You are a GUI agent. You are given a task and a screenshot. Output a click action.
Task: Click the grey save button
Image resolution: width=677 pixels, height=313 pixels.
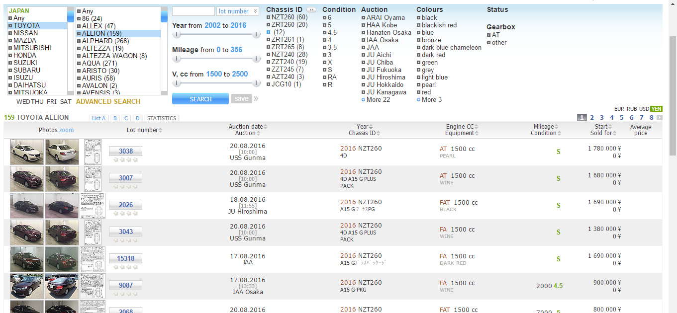(x=241, y=98)
